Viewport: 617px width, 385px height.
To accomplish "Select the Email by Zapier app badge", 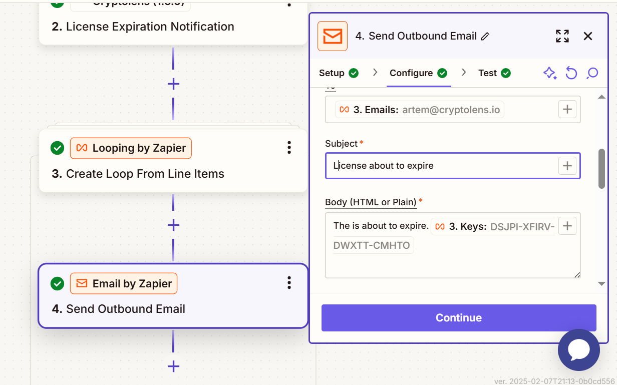I will click(124, 283).
